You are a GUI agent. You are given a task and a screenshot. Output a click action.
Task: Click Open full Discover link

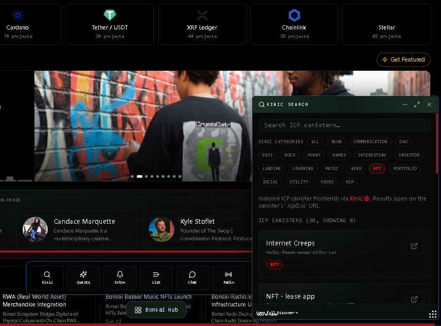277,313
